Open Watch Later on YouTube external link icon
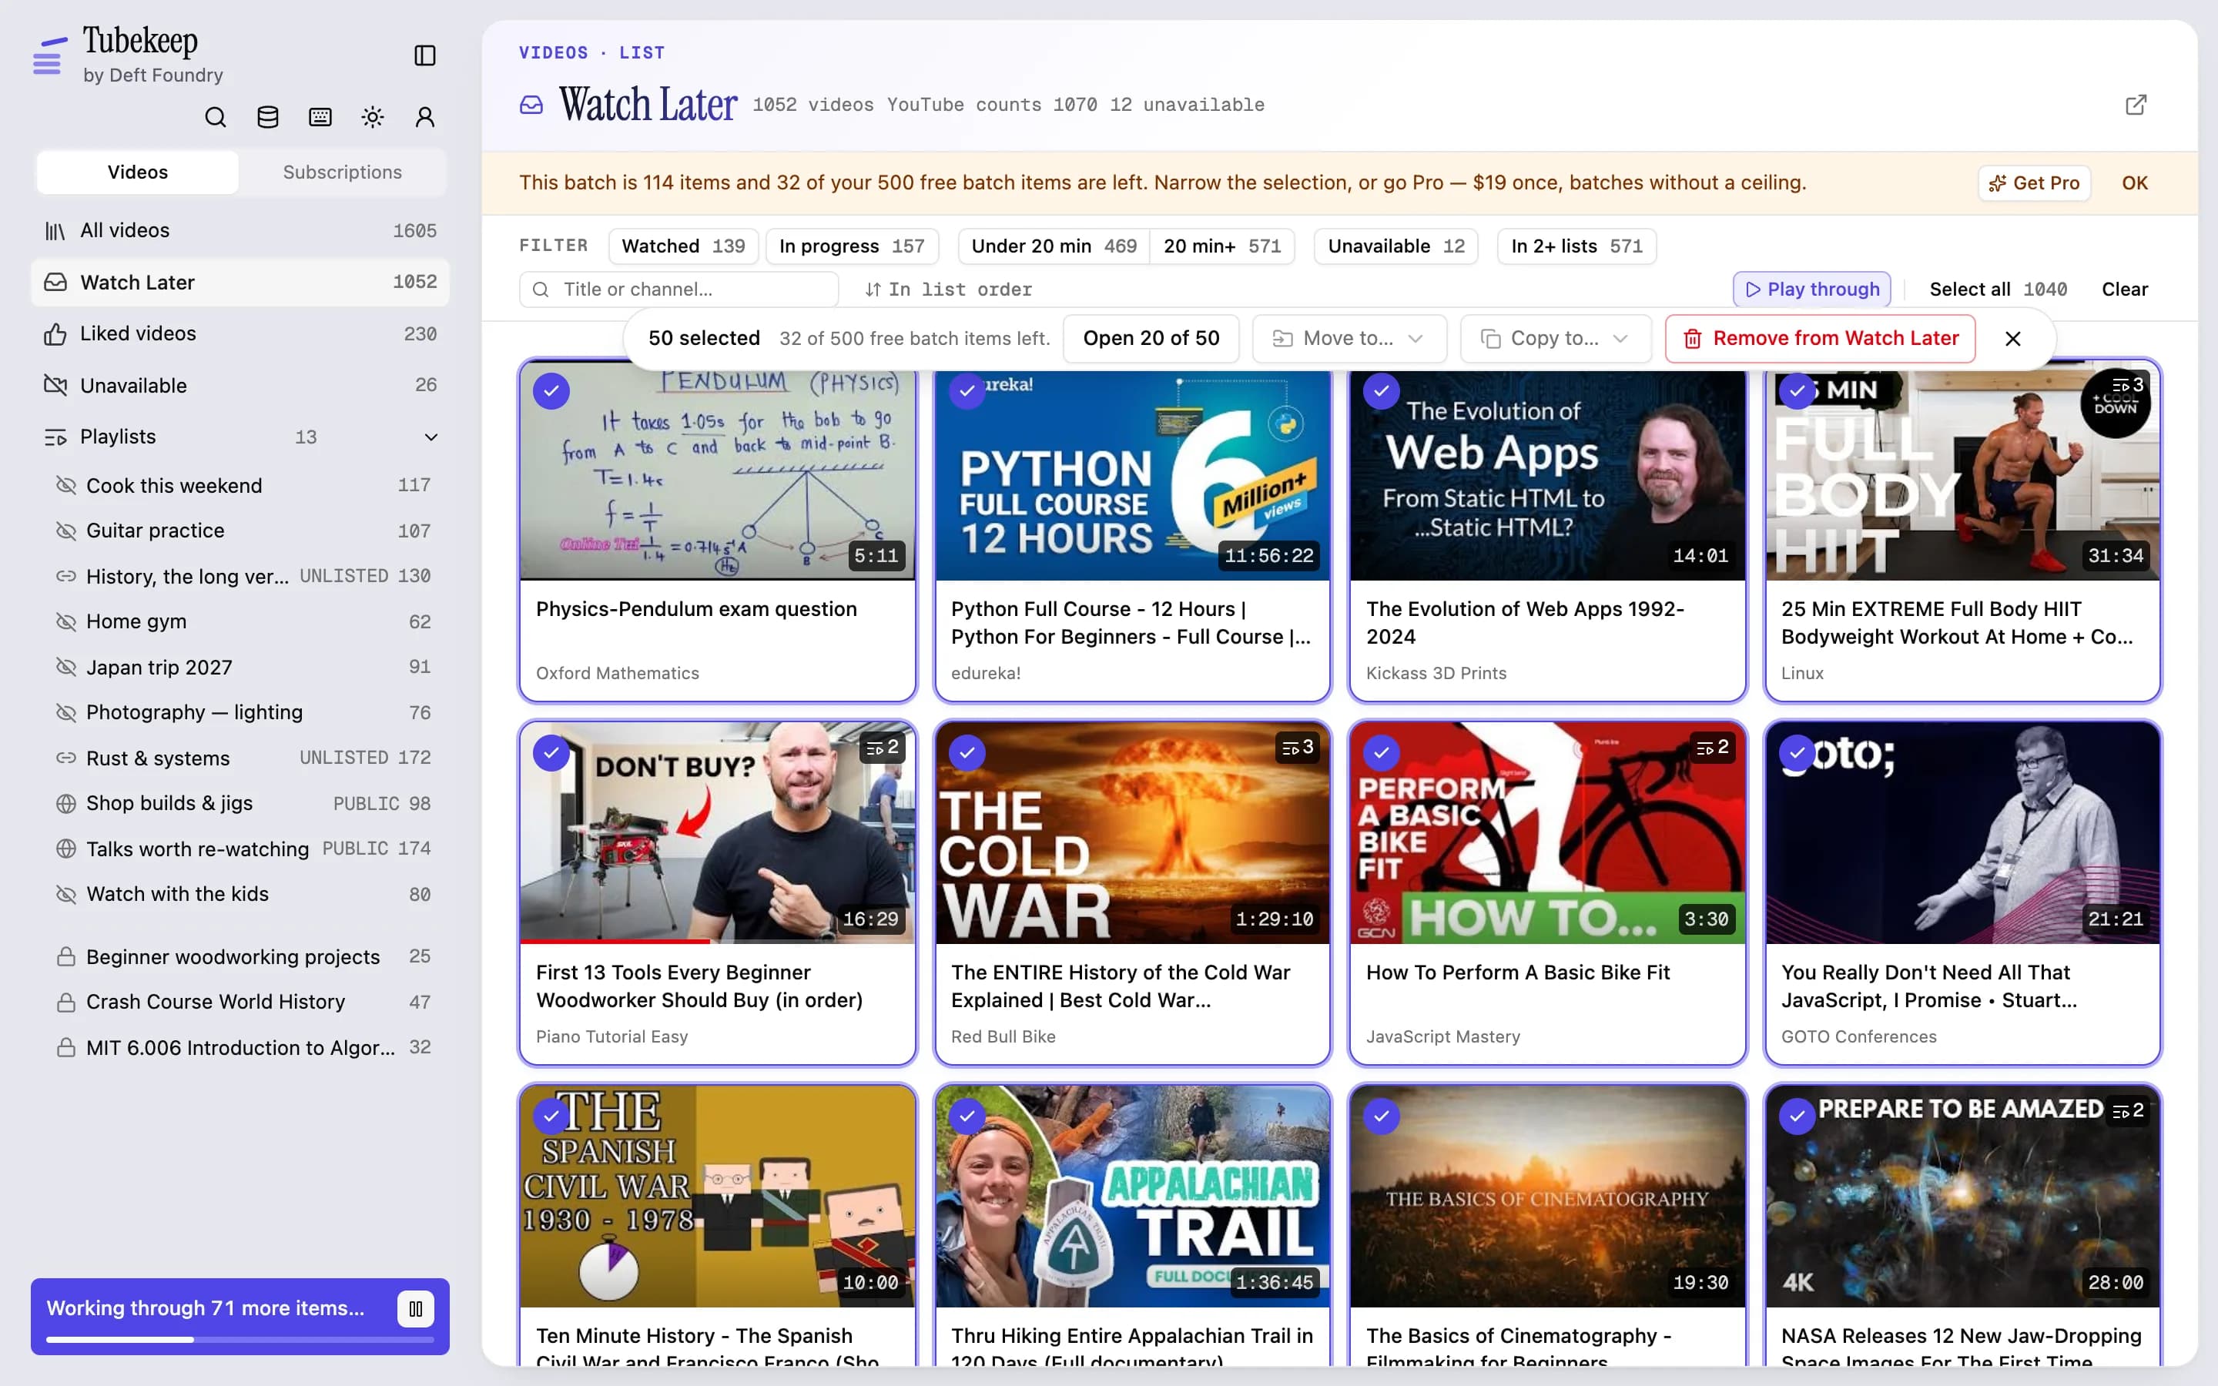 point(2136,105)
